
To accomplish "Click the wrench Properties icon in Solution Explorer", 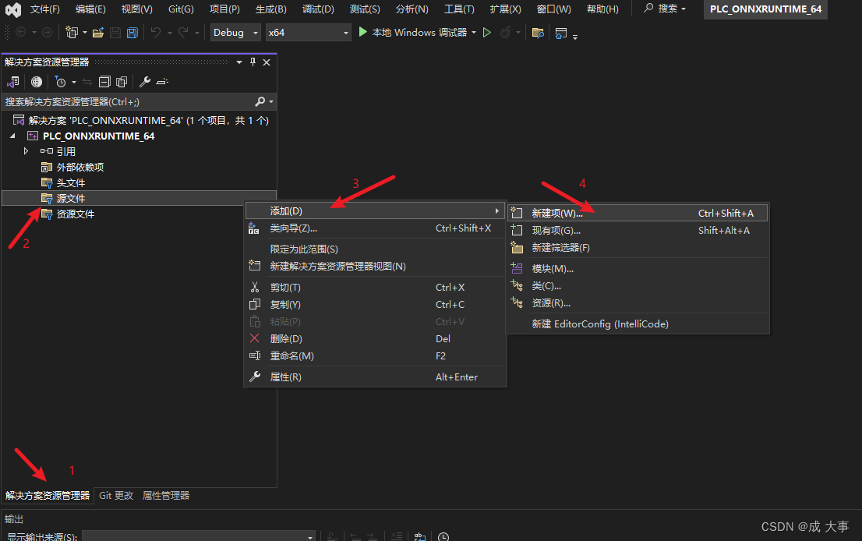I will pyautogui.click(x=144, y=82).
